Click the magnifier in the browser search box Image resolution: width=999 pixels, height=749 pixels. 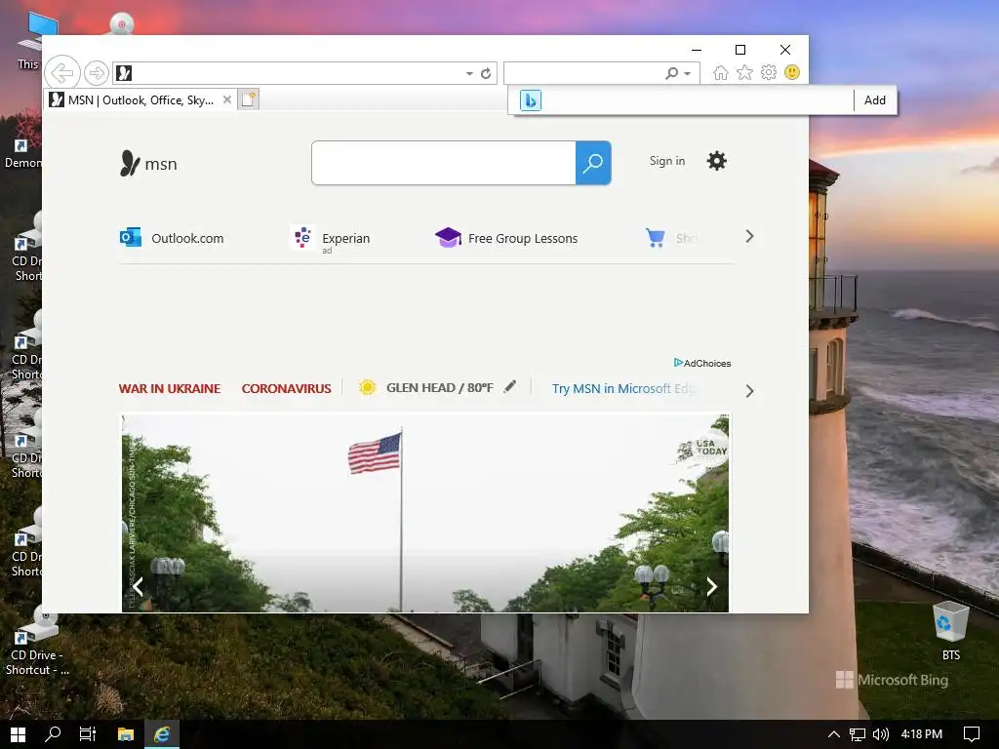671,73
